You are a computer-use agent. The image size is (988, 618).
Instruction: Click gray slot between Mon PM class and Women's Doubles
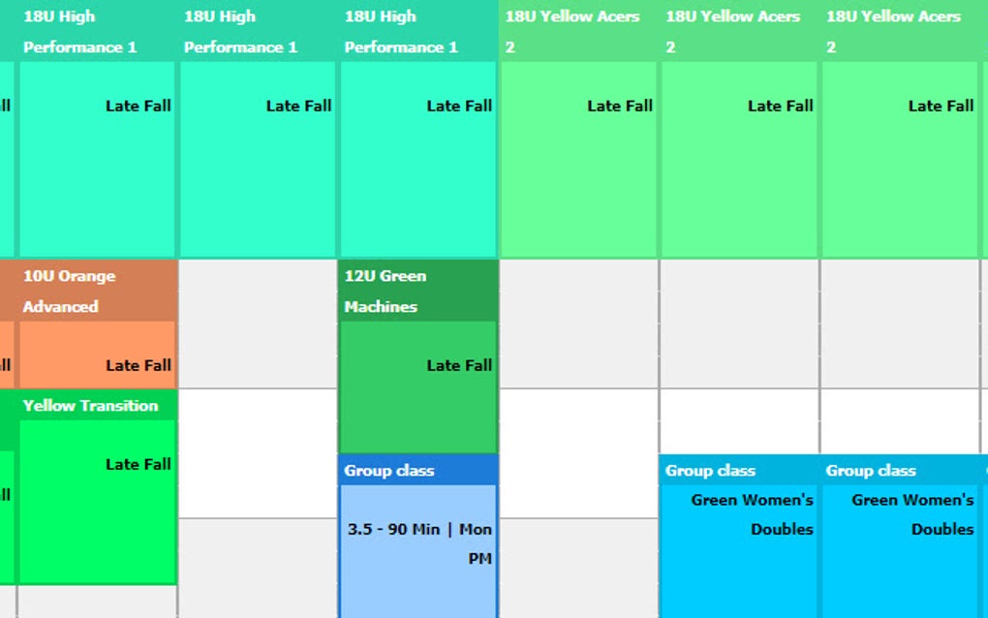(x=579, y=568)
